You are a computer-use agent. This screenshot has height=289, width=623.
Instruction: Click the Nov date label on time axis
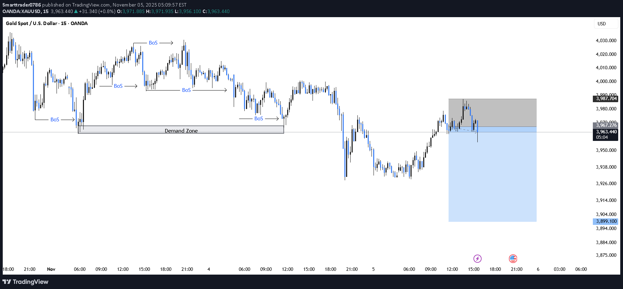tap(51, 269)
